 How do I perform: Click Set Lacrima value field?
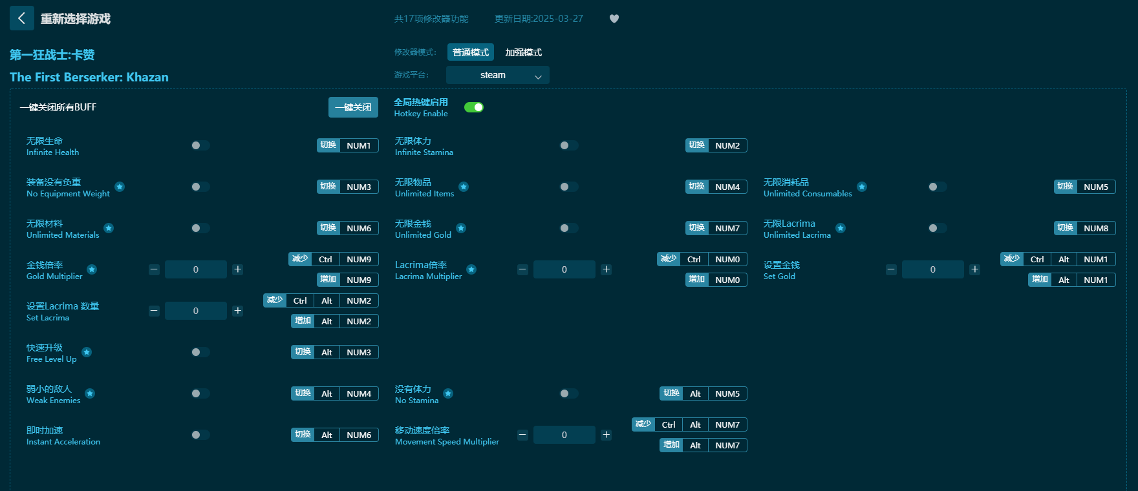coord(196,311)
